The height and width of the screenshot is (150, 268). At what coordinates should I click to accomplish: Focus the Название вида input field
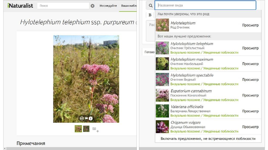pos(205,5)
